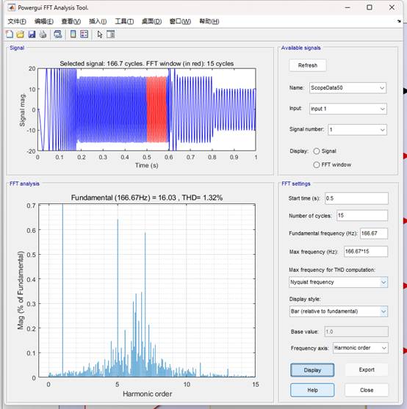Select the Signal display radio button
The image size is (407, 409).
(x=316, y=151)
